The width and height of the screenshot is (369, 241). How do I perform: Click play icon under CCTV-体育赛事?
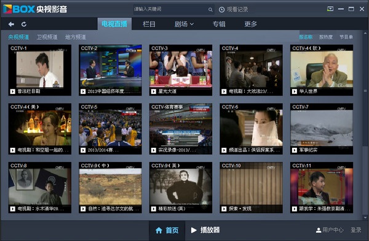[154, 150]
